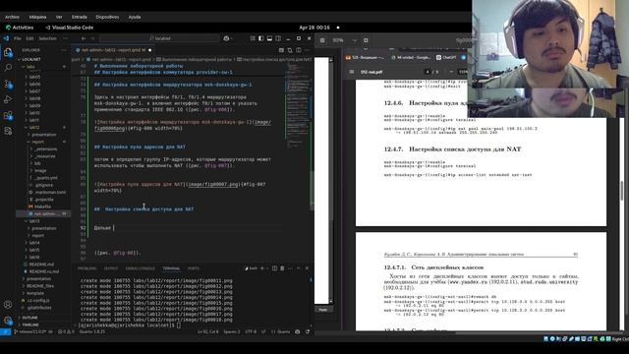
Task: Toggle primary sidebar visibility
Action: pyautogui.click(x=261, y=38)
